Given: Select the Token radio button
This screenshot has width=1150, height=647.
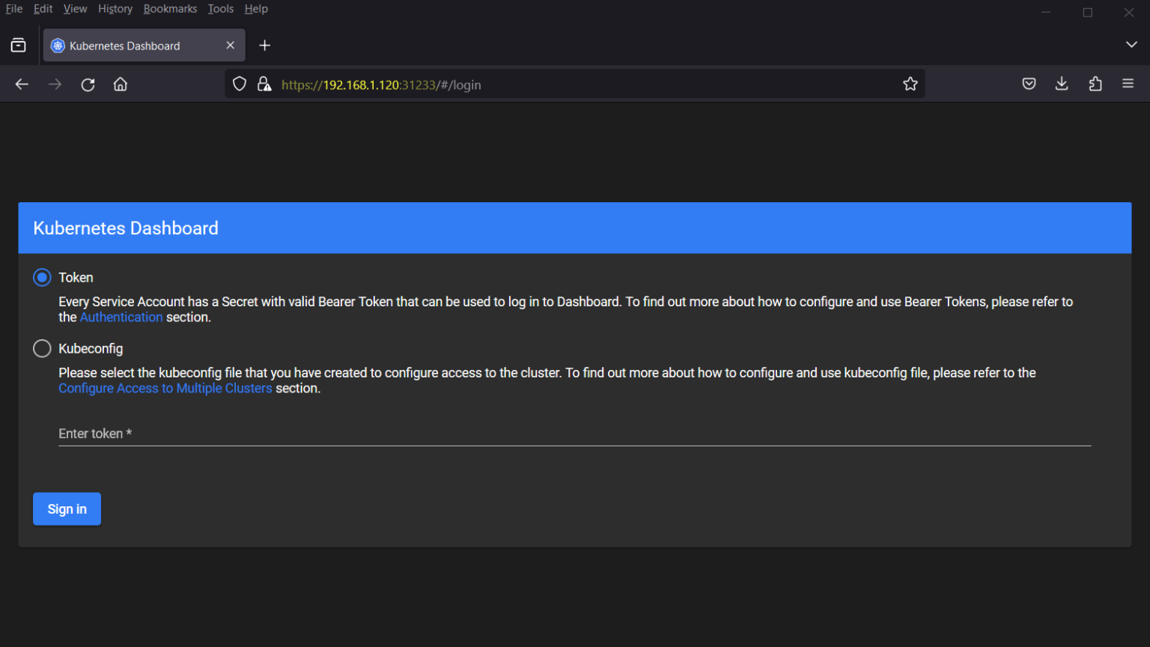Looking at the screenshot, I should 42,278.
